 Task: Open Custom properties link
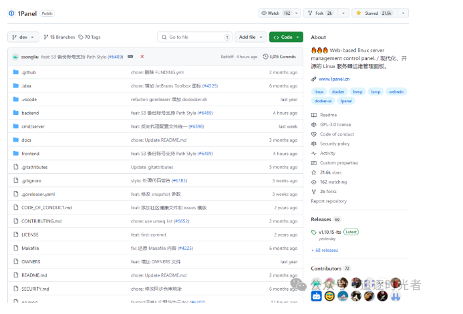[x=339, y=163]
